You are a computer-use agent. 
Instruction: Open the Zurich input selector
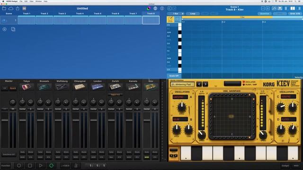pos(115,94)
